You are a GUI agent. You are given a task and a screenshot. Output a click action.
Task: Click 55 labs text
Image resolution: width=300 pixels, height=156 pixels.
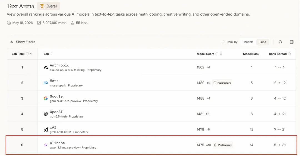point(82,23)
